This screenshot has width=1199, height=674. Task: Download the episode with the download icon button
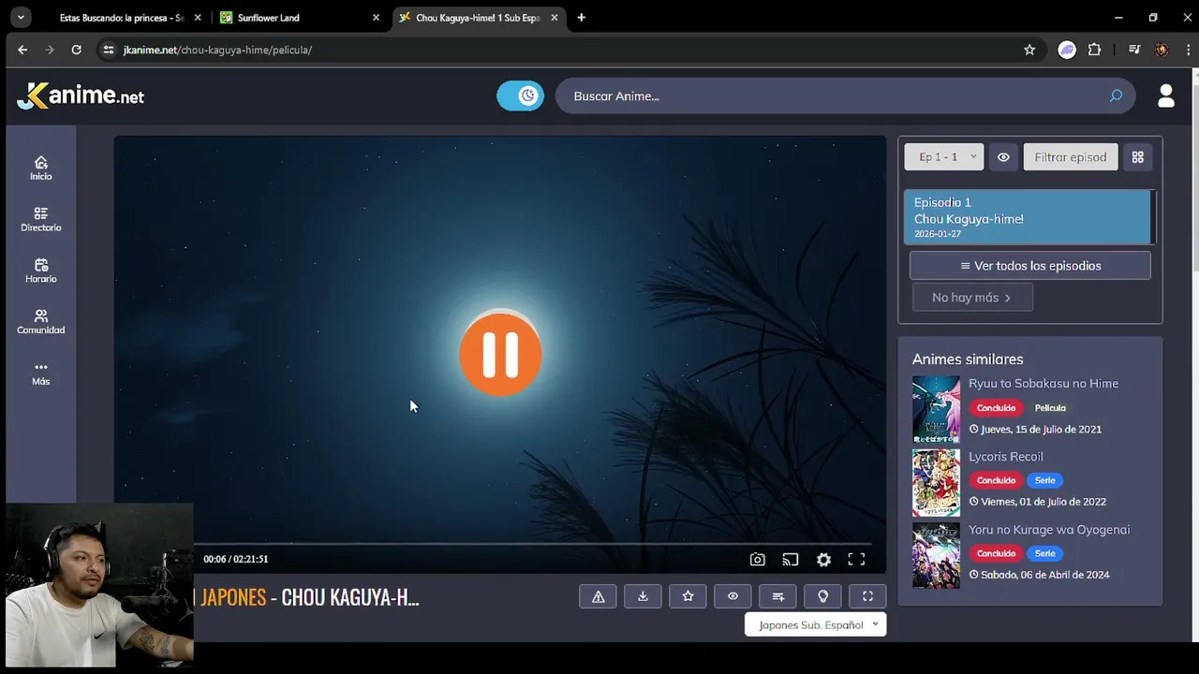(x=643, y=596)
